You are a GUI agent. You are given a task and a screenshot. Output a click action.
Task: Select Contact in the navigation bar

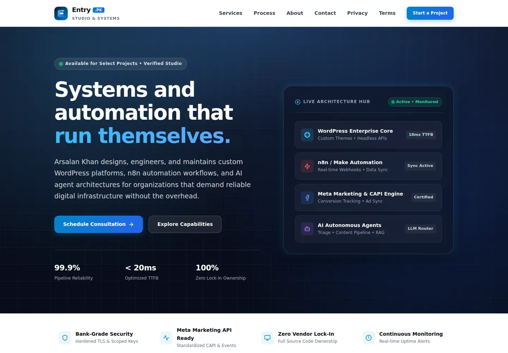click(325, 13)
